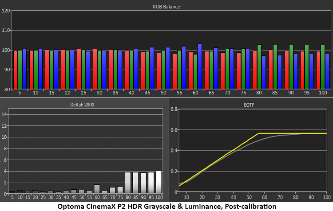Select the green bar at 30 in RGB Balance
Viewport: 333px width, 211px height.
(x=99, y=70)
